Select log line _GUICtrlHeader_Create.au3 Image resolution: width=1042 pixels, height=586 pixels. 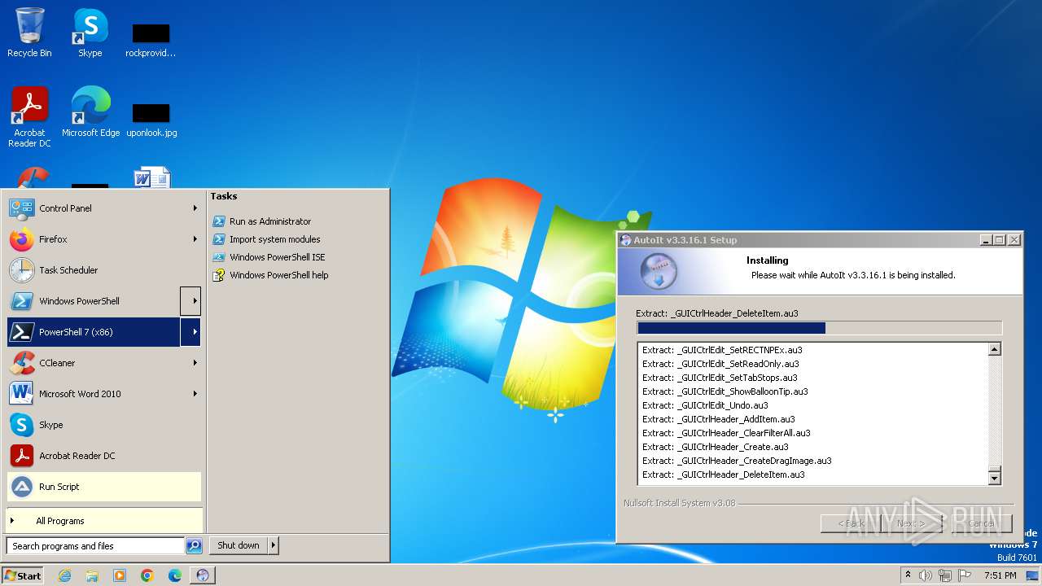pos(716,447)
